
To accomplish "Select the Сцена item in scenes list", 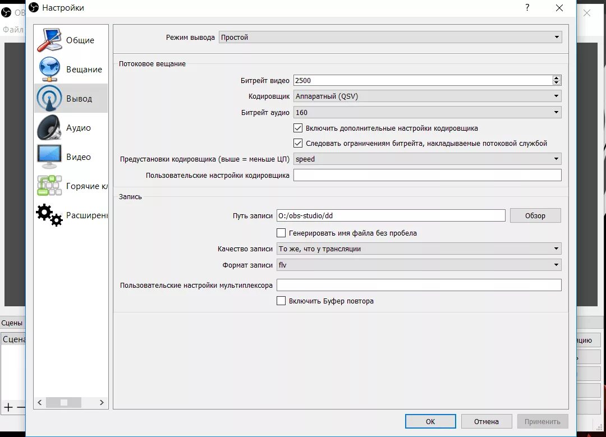I will (x=14, y=339).
